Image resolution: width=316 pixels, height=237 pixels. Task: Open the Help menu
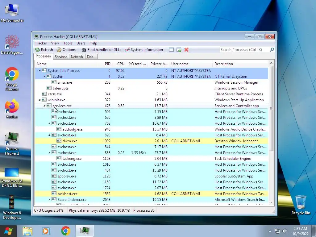click(93, 43)
